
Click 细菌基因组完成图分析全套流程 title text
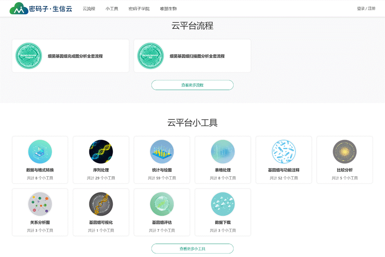pos(75,56)
